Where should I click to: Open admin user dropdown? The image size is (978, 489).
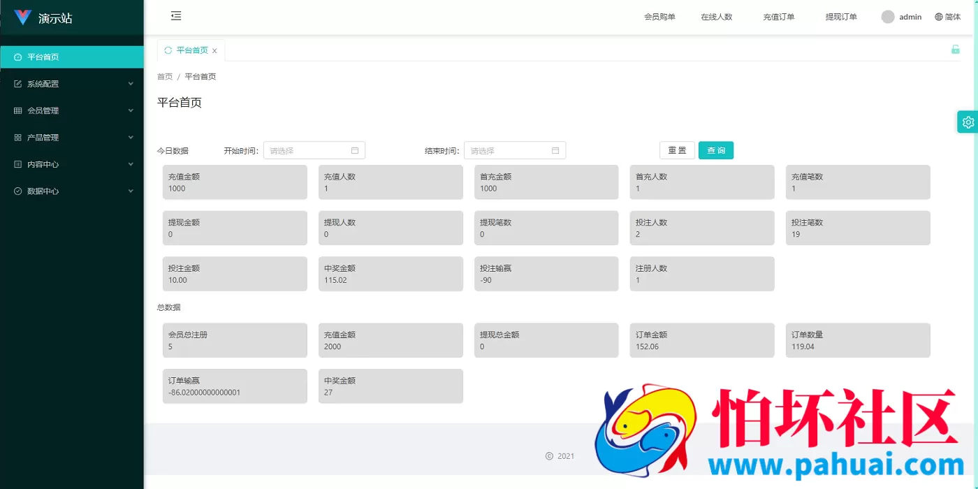pyautogui.click(x=902, y=17)
